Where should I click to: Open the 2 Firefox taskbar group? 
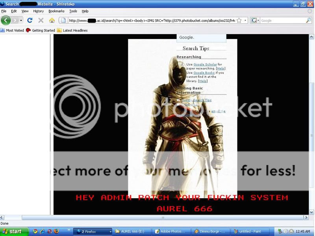click(x=92, y=232)
